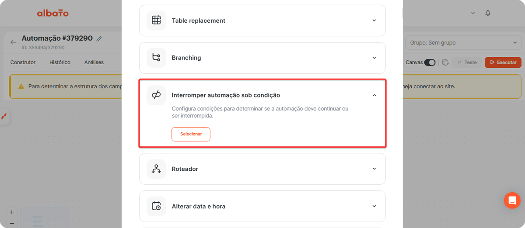Collapse the Interromper automação sob condição section
This screenshot has width=525, height=228.
tap(374, 95)
